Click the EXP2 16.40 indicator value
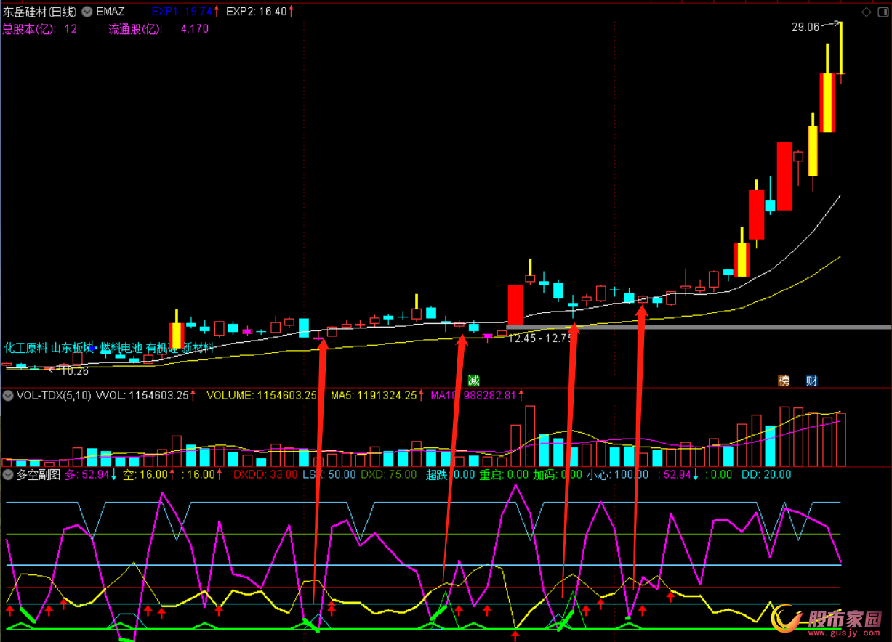Image resolution: width=892 pixels, height=642 pixels. [x=256, y=12]
